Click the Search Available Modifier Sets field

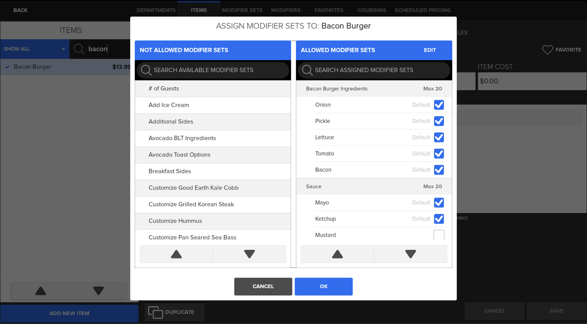click(213, 70)
